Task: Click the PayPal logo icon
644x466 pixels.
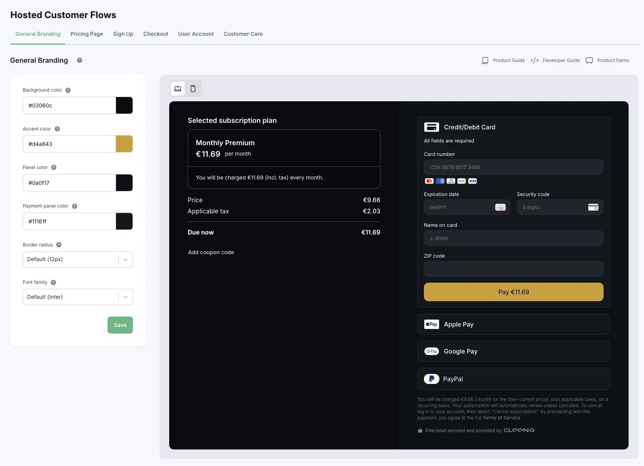Action: click(432, 379)
